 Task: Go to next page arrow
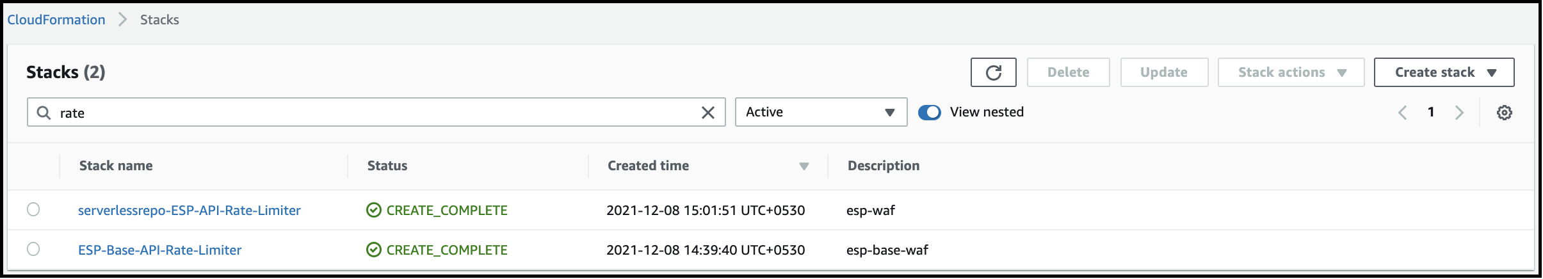tap(1459, 113)
